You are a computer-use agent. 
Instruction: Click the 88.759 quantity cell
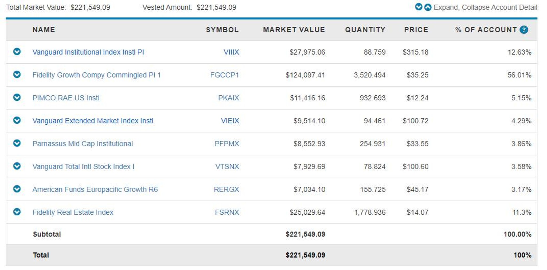click(374, 52)
